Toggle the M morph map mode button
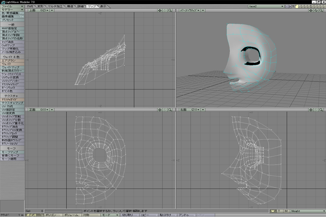 pyautogui.click(x=286, y=211)
